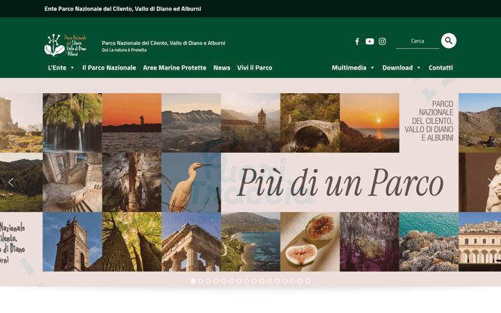Open the News menu item
The width and height of the screenshot is (501, 313).
click(x=222, y=67)
